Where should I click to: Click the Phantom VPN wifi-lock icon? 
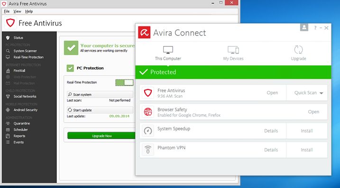tap(148, 150)
